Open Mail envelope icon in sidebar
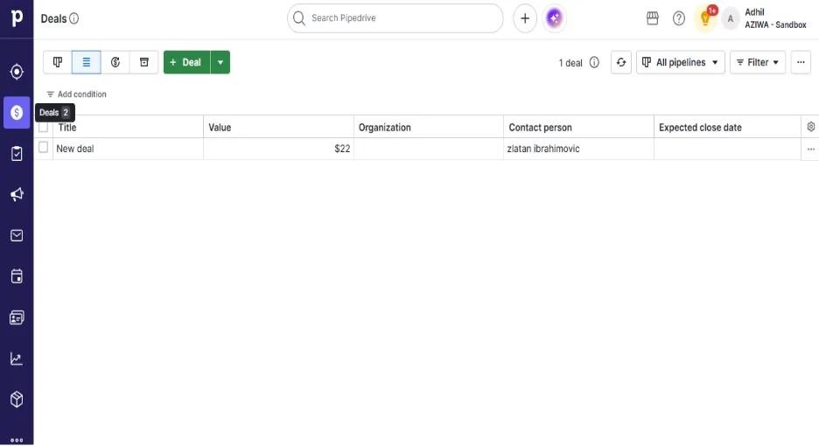 point(17,235)
